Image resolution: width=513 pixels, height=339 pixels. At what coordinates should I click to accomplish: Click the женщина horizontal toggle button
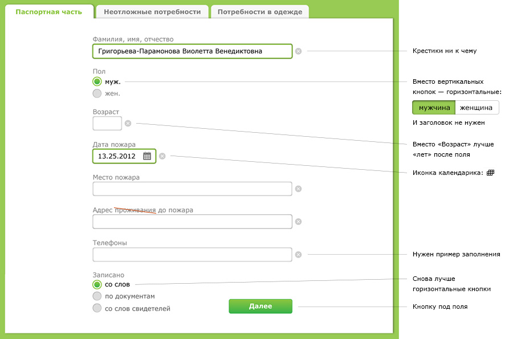(477, 108)
